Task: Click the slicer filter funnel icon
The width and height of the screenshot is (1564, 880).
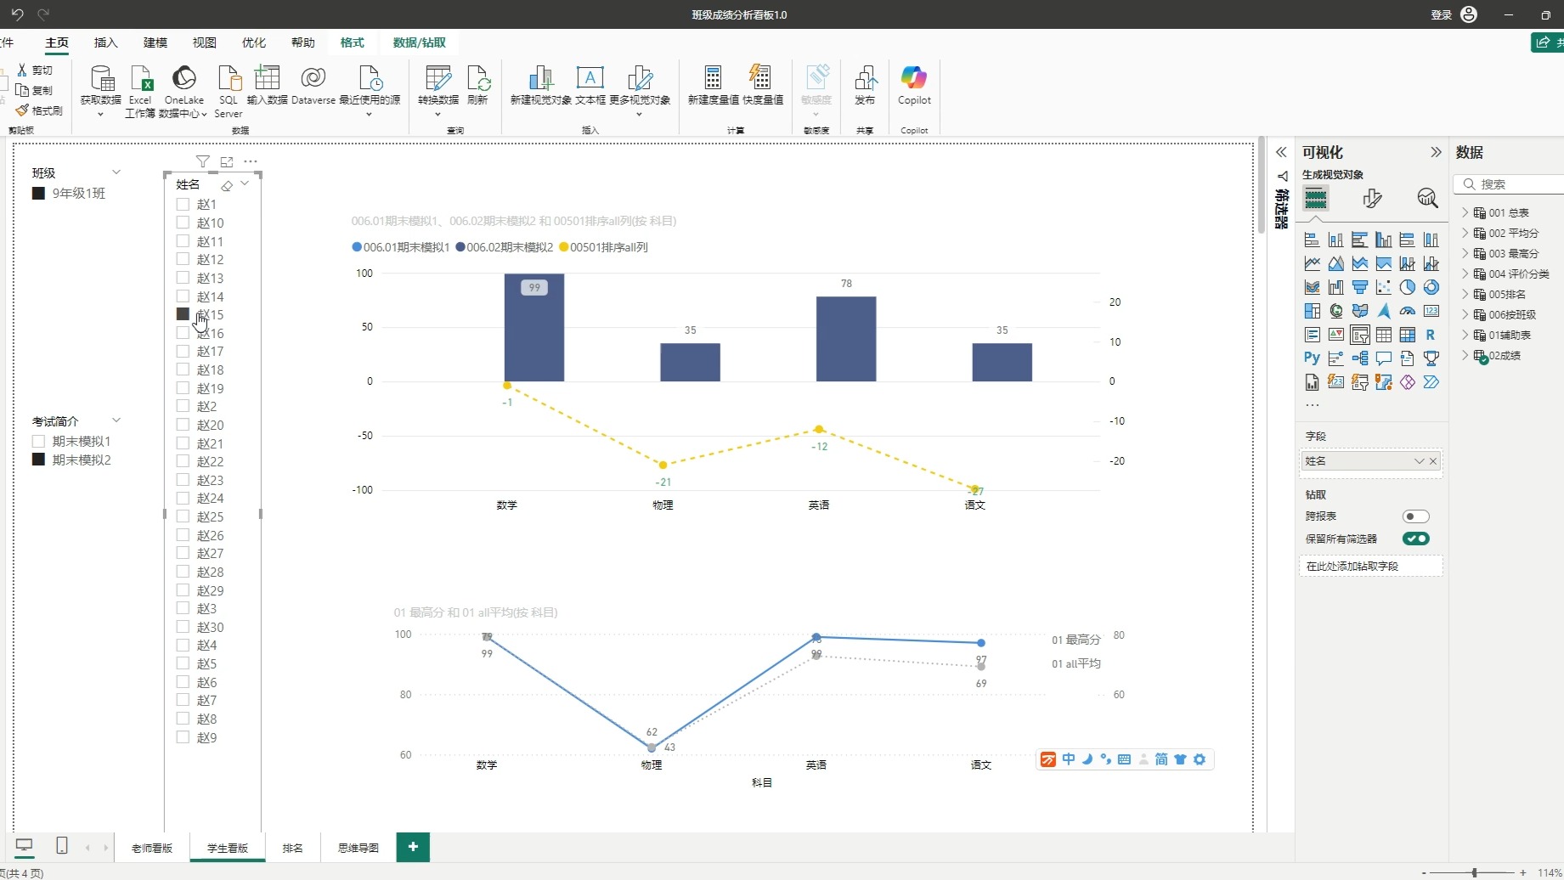Action: pyautogui.click(x=202, y=161)
